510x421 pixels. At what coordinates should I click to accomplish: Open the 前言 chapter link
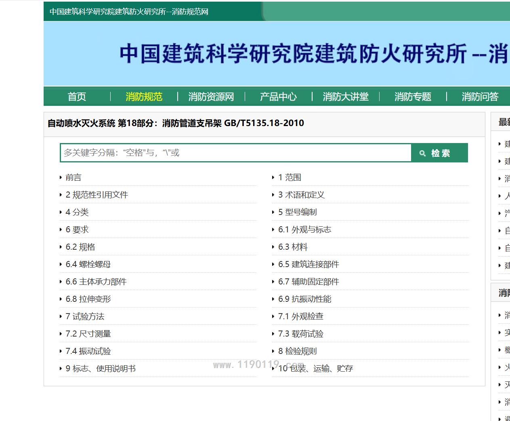pos(73,177)
